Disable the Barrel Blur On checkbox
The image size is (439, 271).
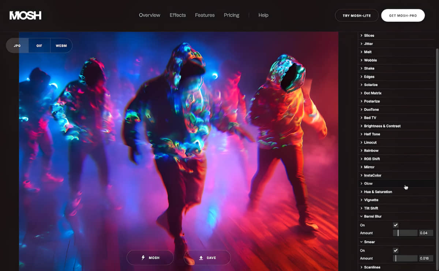395,225
